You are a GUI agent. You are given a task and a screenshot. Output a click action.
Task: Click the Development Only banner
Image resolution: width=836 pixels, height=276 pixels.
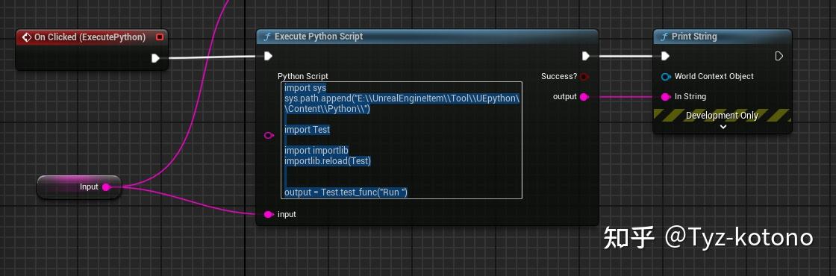pos(722,115)
